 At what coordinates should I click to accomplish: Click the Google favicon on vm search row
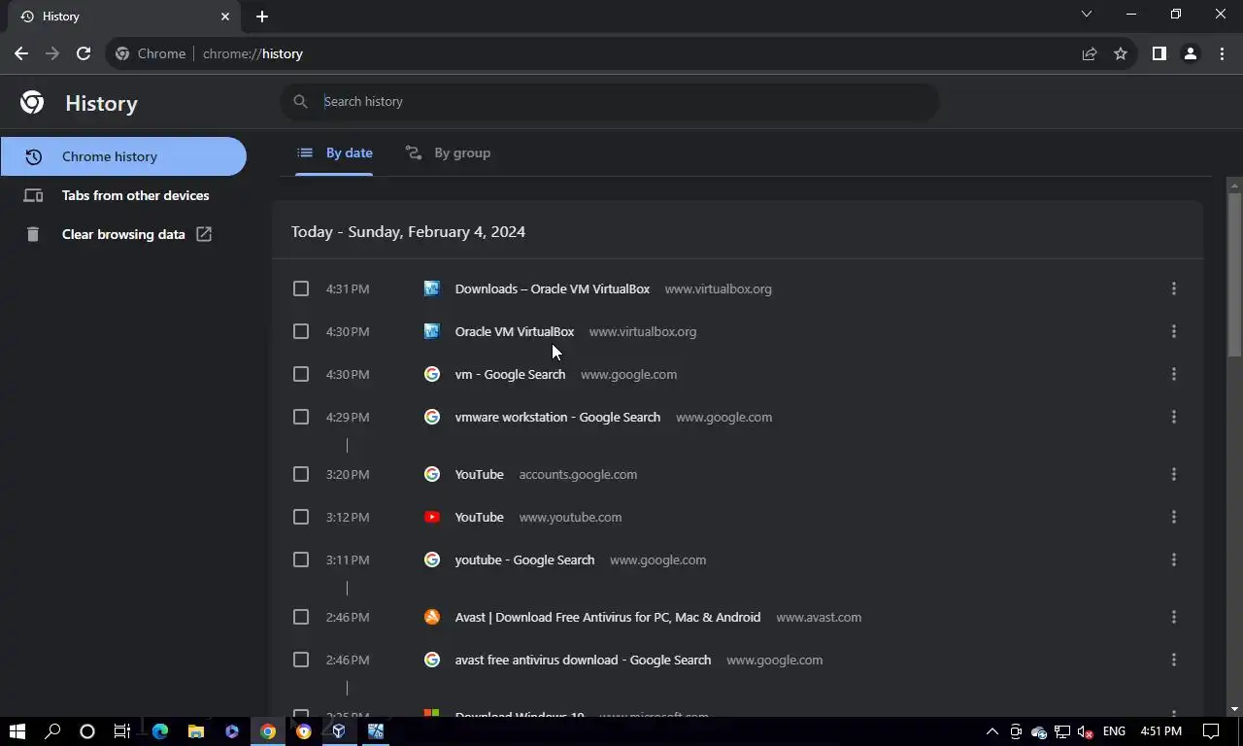pyautogui.click(x=432, y=374)
